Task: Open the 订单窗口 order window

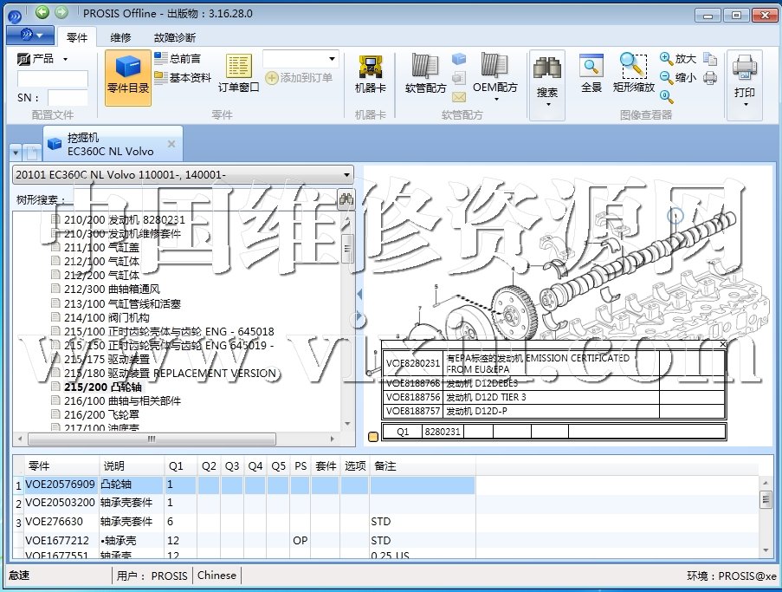Action: [x=238, y=73]
